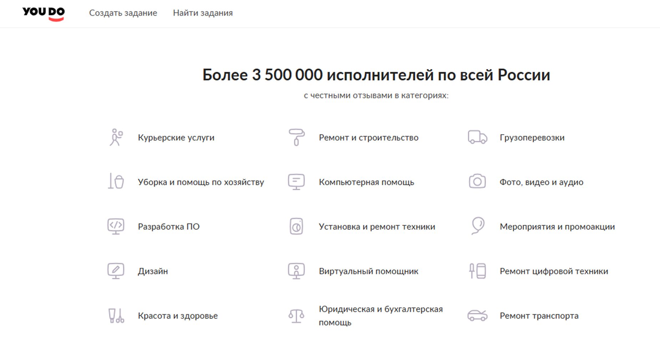Open the Найти задания menu item
660x349 pixels.
[x=203, y=13]
